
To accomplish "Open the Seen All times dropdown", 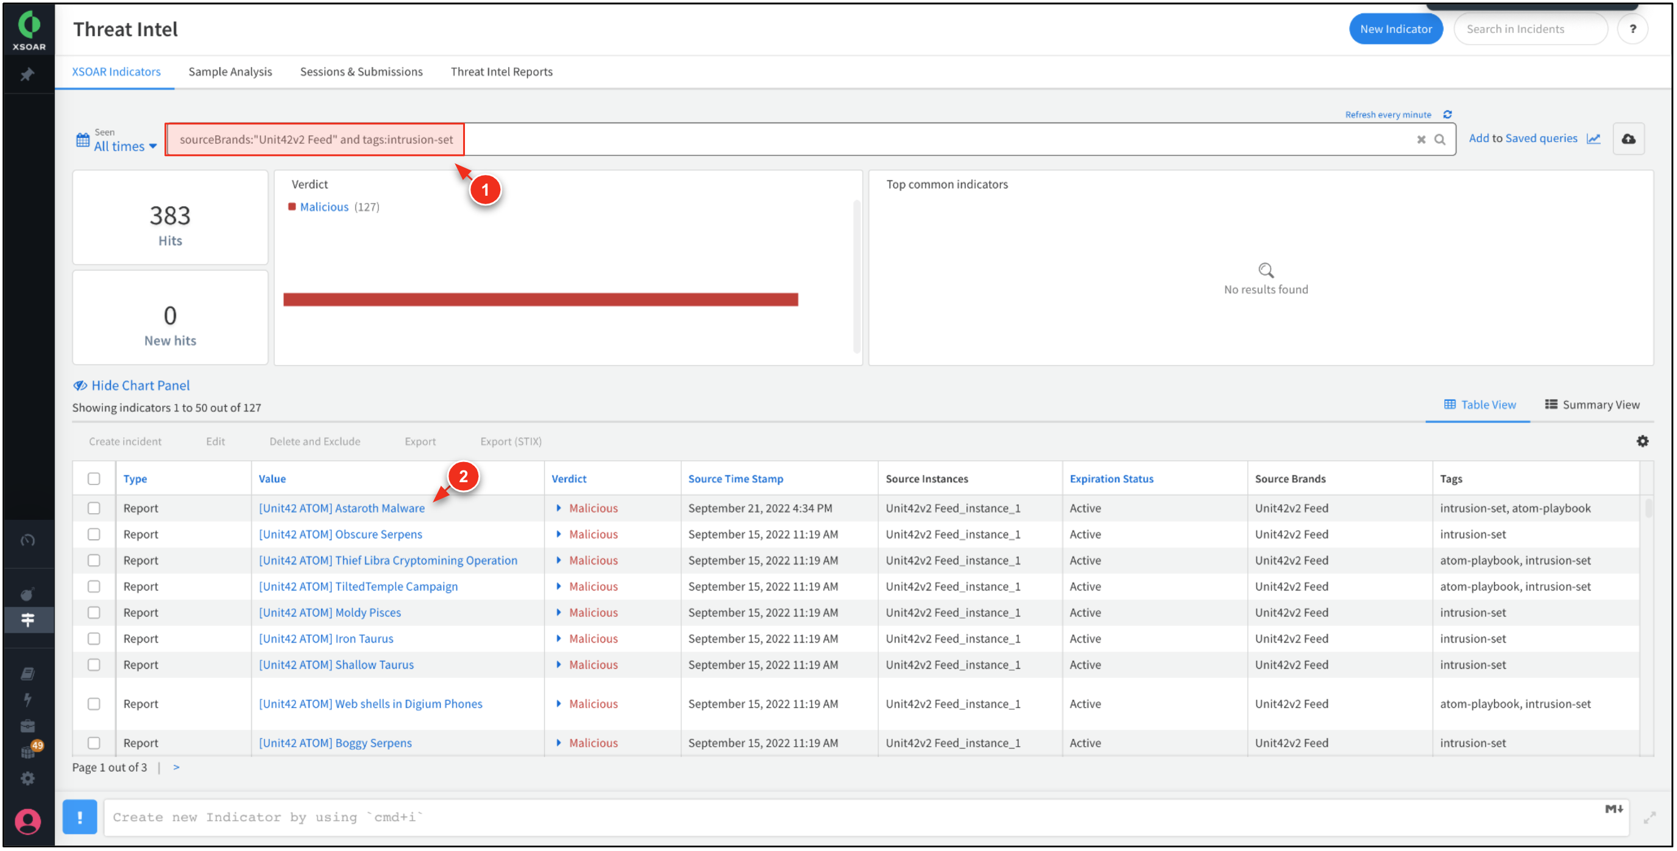I will point(126,146).
